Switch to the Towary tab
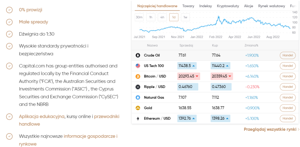 point(188,6)
